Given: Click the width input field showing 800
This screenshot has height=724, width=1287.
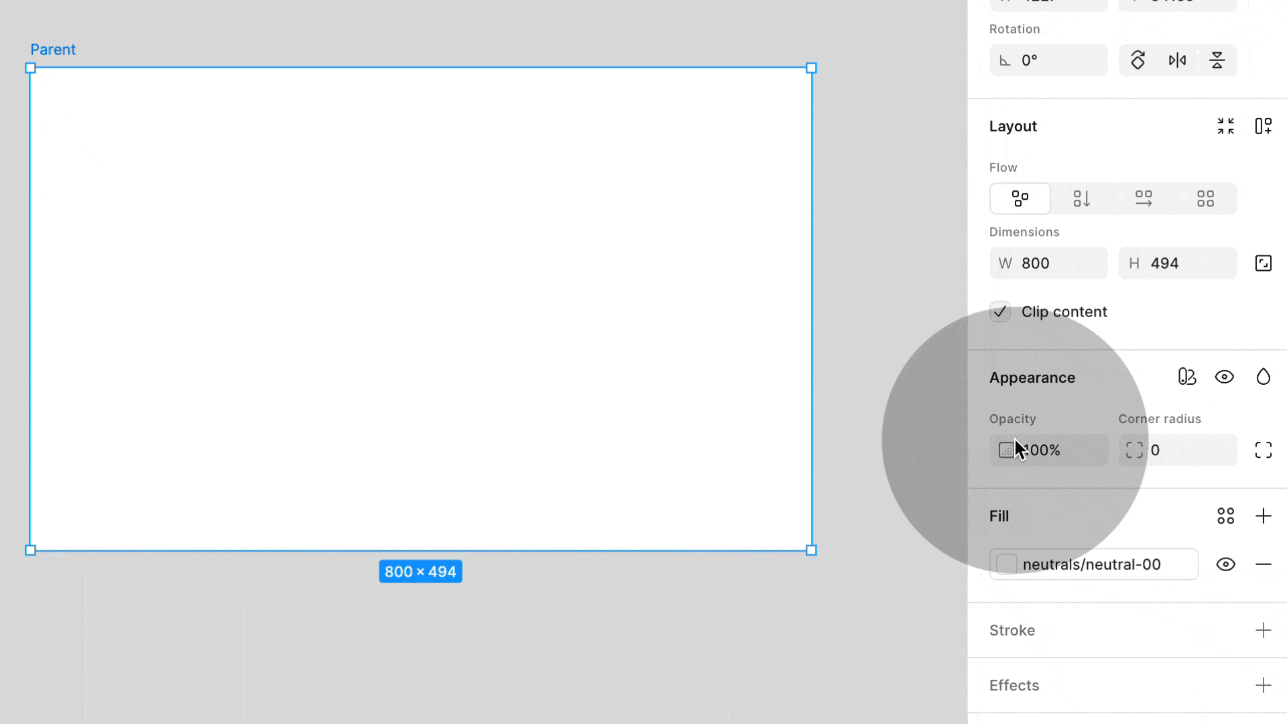Looking at the screenshot, I should 1058,263.
